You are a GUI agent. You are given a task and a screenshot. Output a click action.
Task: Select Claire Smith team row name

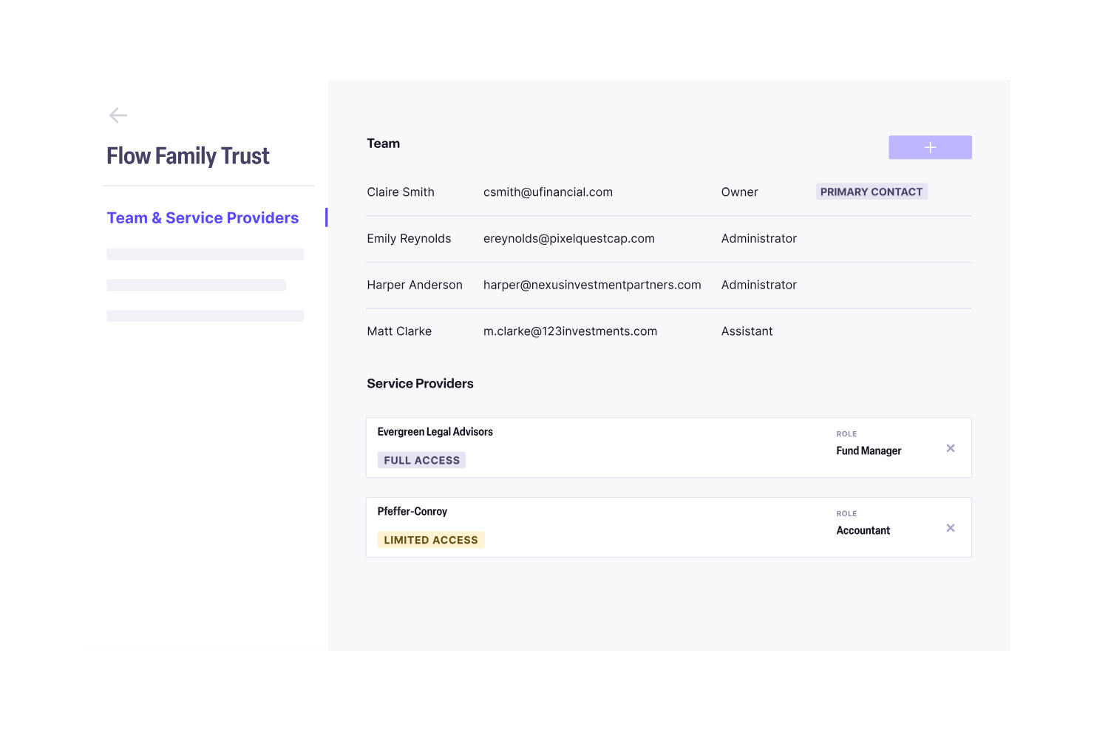point(401,192)
